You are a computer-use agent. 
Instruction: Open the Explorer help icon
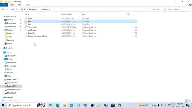tap(190, 5)
